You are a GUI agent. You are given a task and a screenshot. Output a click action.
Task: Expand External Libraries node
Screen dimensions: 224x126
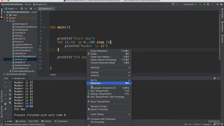(5, 74)
